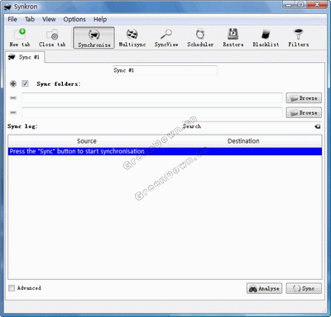Remove the second sync folder row
Screen dimensions: 331x317
pos(13,112)
